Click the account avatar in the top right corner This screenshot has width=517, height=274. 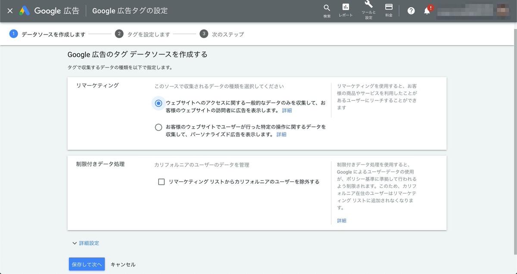[502, 10]
